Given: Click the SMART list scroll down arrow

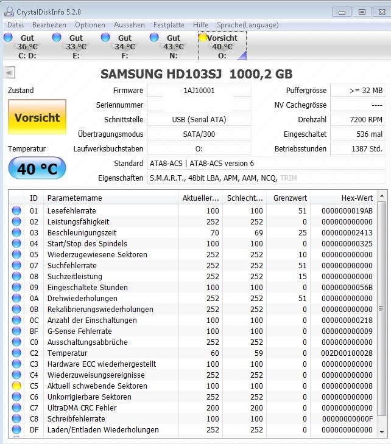Looking at the screenshot, I should click(382, 432).
